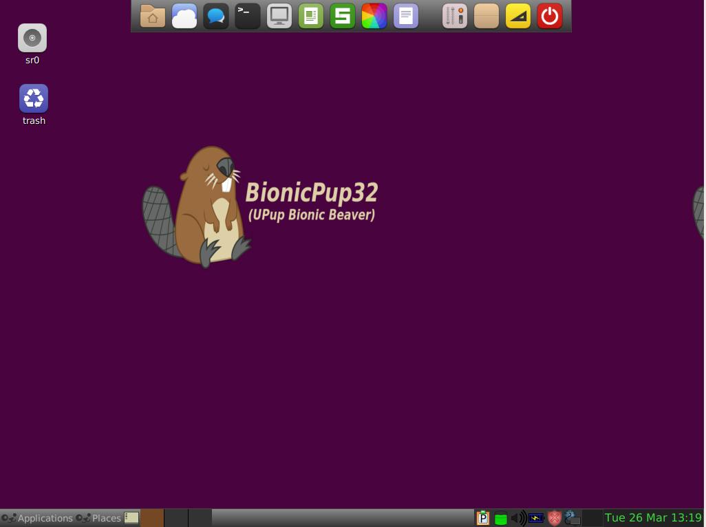Toggle the firewall shield tray icon

click(x=554, y=518)
